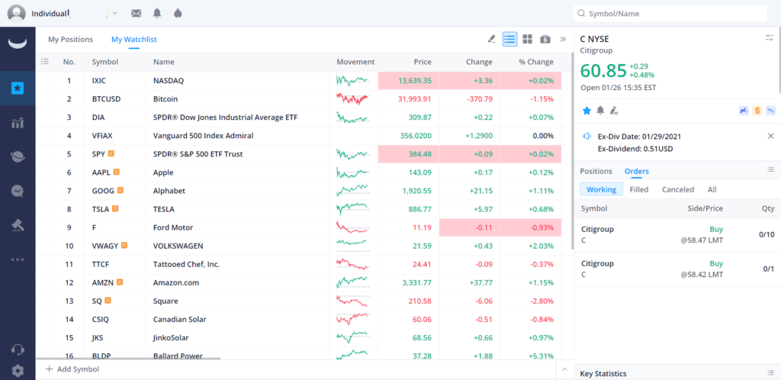
Task: Select list view for the watchlist
Action: (509, 39)
